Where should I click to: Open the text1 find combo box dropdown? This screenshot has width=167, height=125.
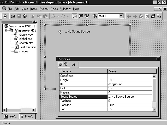click(x=121, y=16)
